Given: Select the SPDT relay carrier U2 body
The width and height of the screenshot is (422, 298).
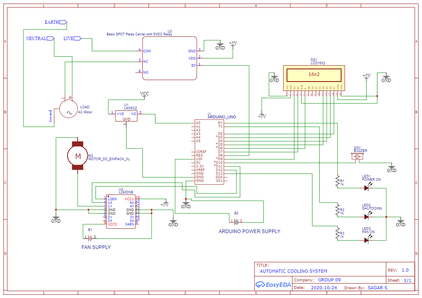Looking at the screenshot, I should tap(169, 58).
